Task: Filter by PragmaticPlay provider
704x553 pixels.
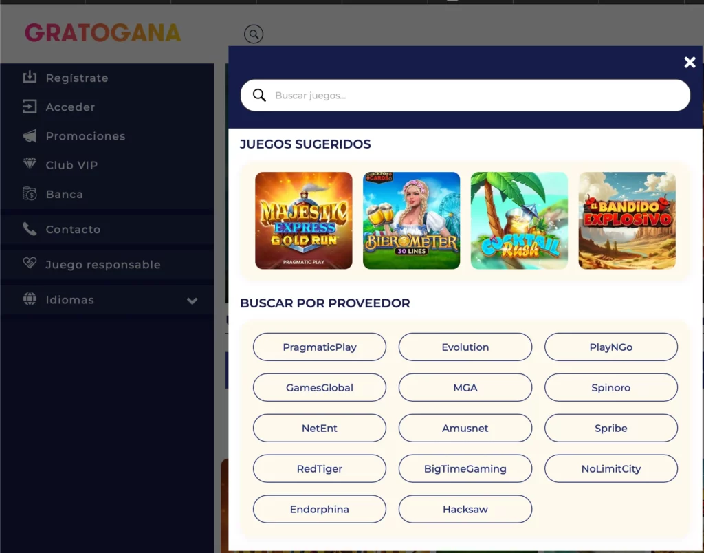Action: point(319,347)
